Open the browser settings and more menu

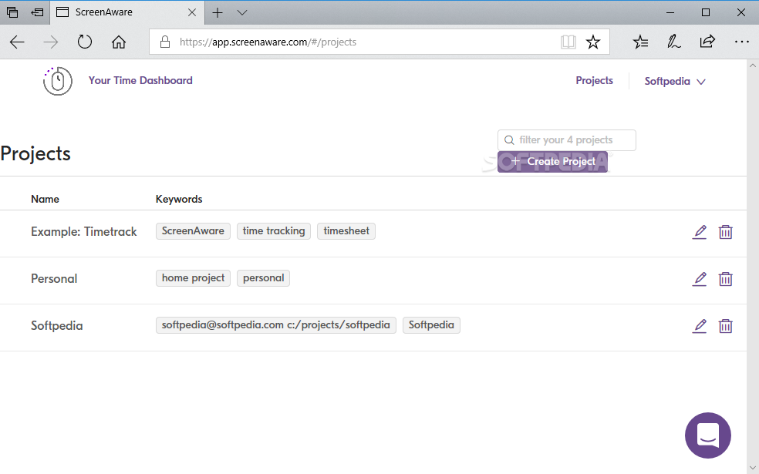[741, 42]
